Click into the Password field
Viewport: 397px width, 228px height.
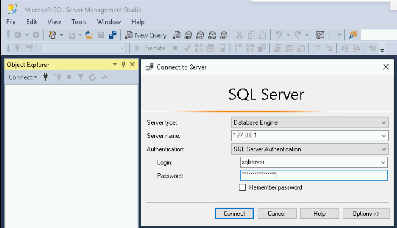pos(314,175)
